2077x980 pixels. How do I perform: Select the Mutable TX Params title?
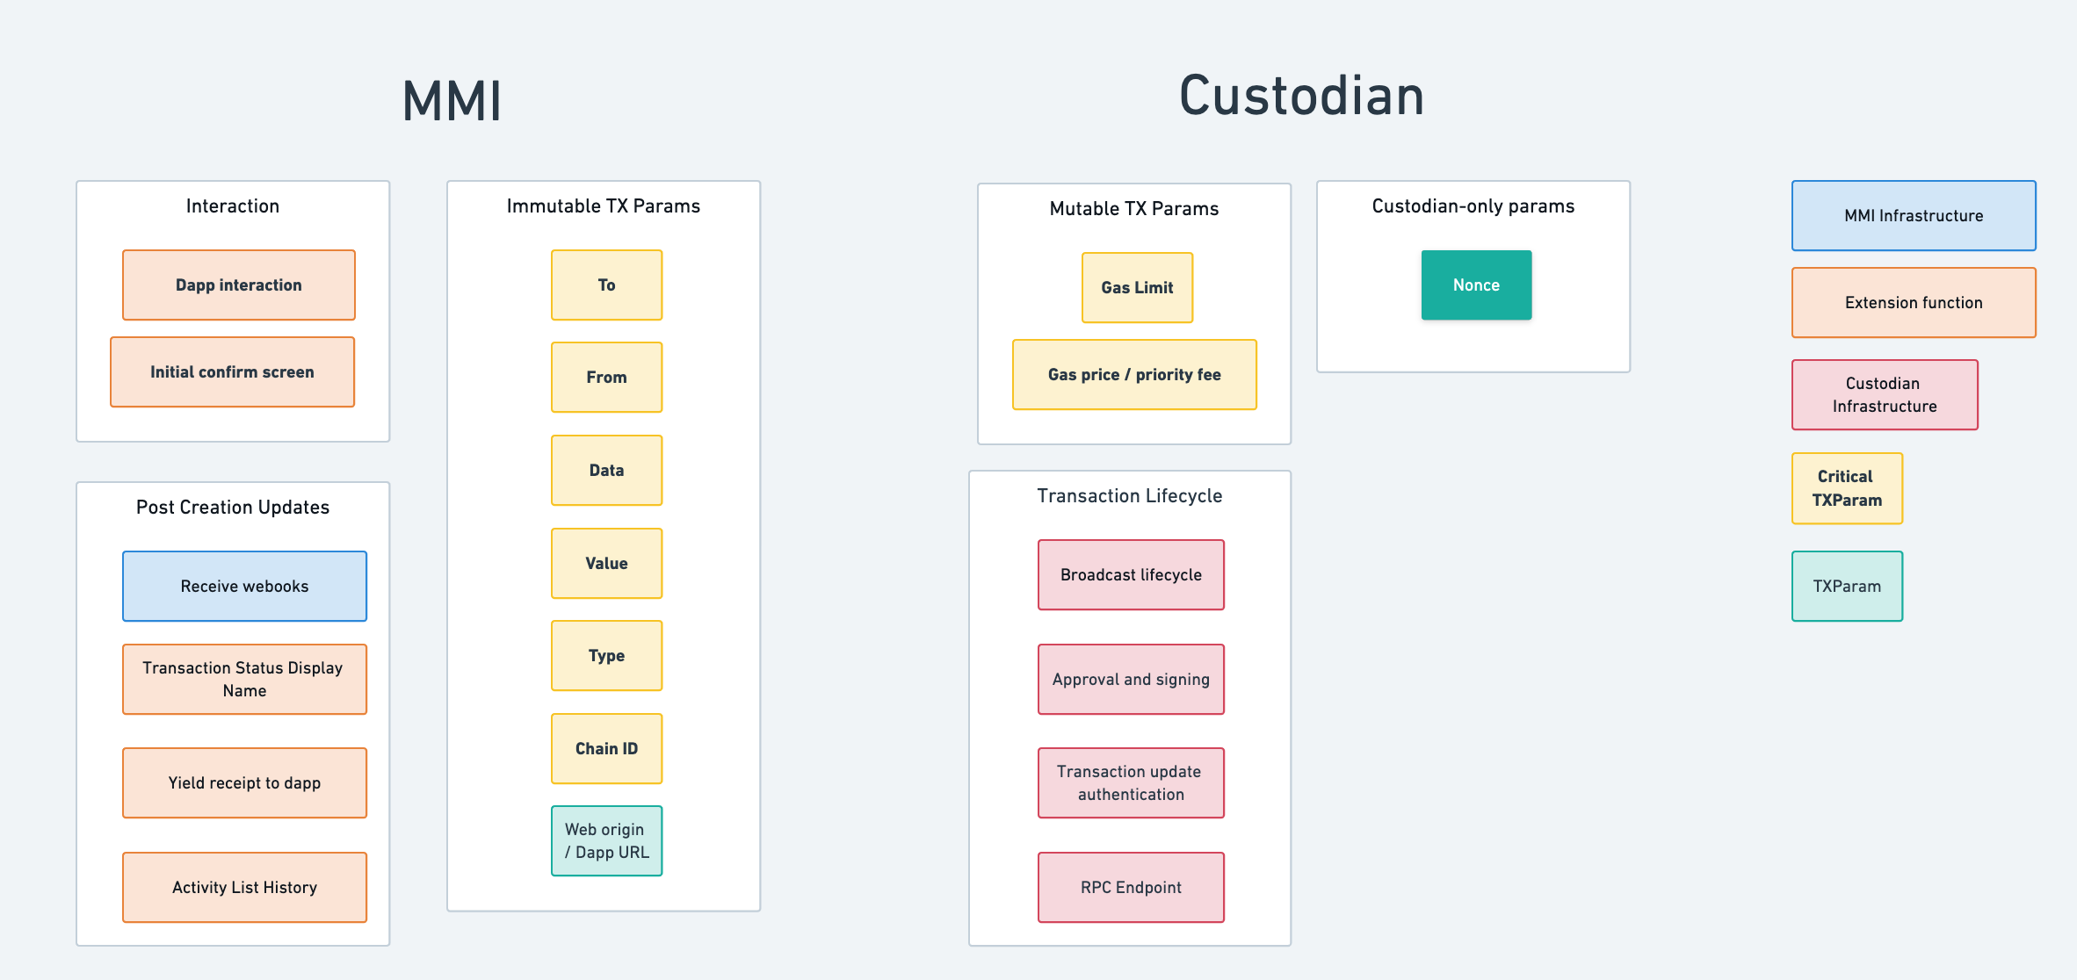pos(1134,208)
